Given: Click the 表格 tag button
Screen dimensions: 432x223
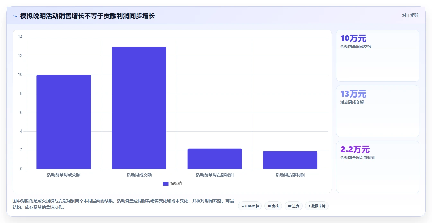Looking at the screenshot, I should click(x=273, y=206).
